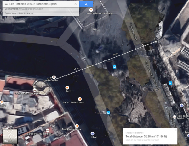The height and width of the screenshot is (146, 189).
Task: Click the Search nearby link
Action: click(x=26, y=13)
